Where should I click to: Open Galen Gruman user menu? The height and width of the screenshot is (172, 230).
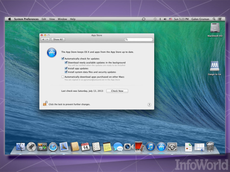click(200, 19)
